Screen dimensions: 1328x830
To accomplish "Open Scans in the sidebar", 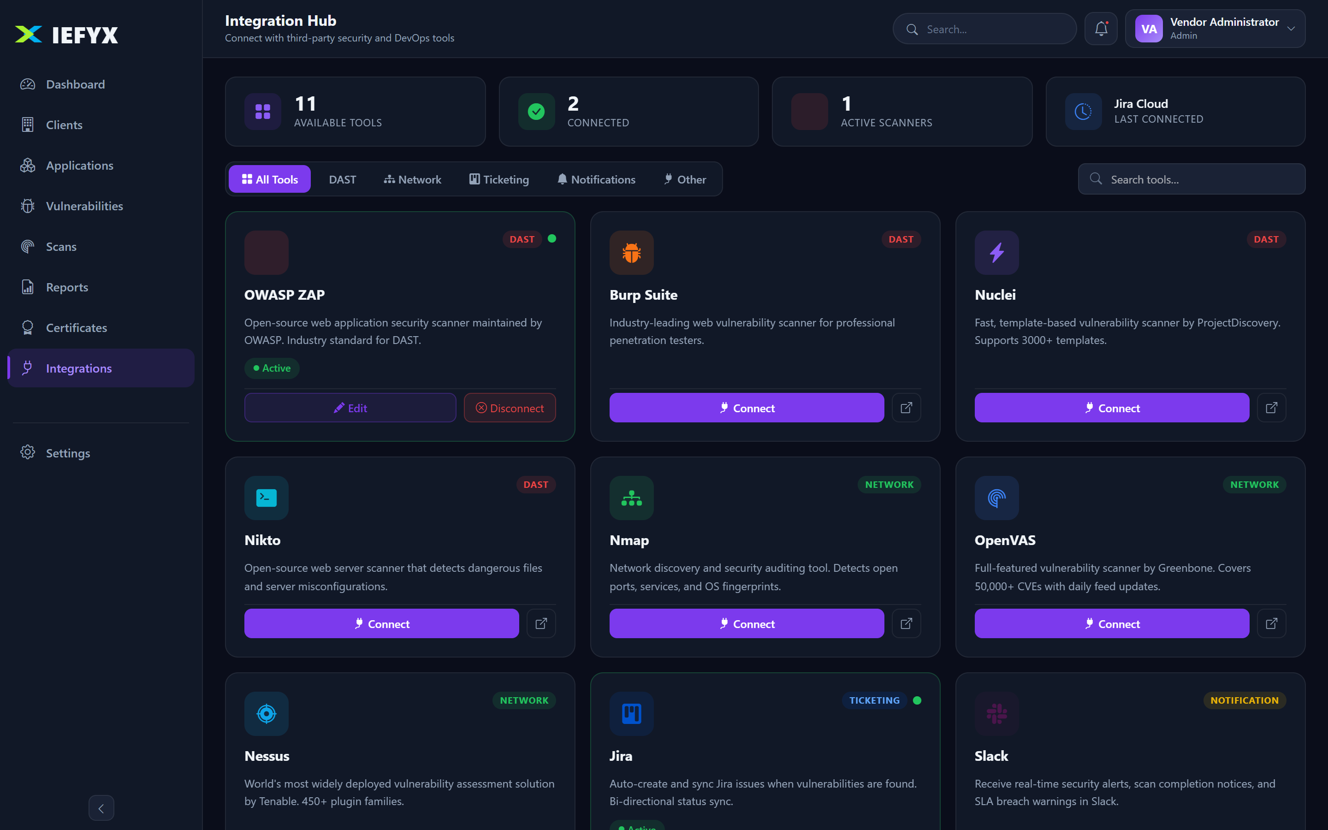I will click(x=101, y=247).
